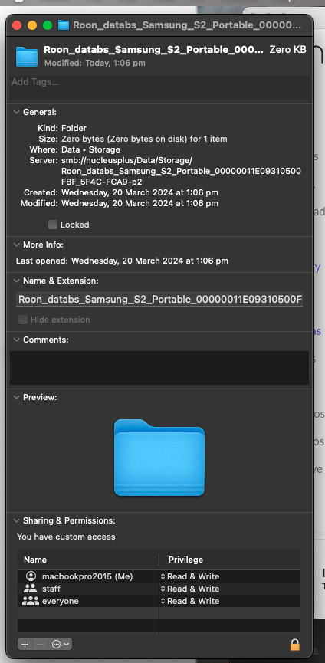Click the red close window button
The height and width of the screenshot is (663, 325).
tap(17, 25)
